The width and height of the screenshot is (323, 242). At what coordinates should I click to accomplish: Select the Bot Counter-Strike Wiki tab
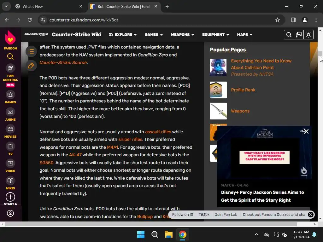pyautogui.click(x=124, y=7)
